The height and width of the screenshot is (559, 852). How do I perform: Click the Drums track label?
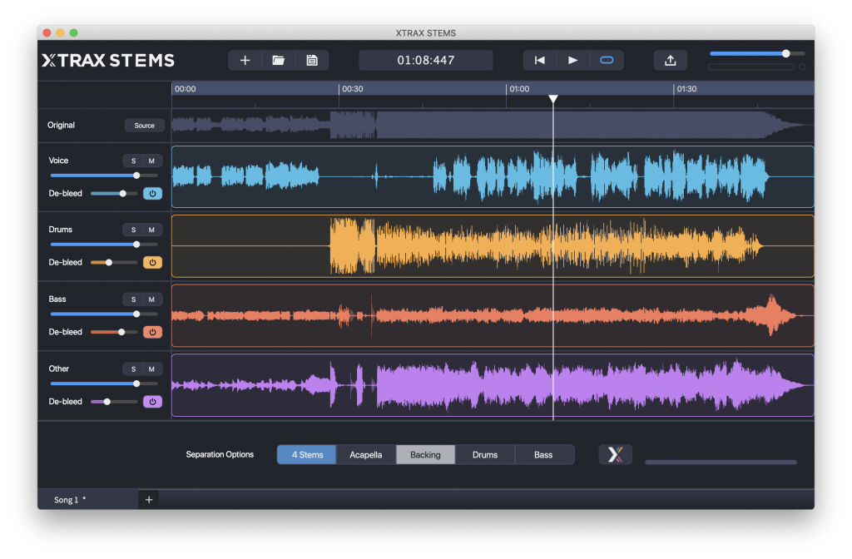(60, 230)
